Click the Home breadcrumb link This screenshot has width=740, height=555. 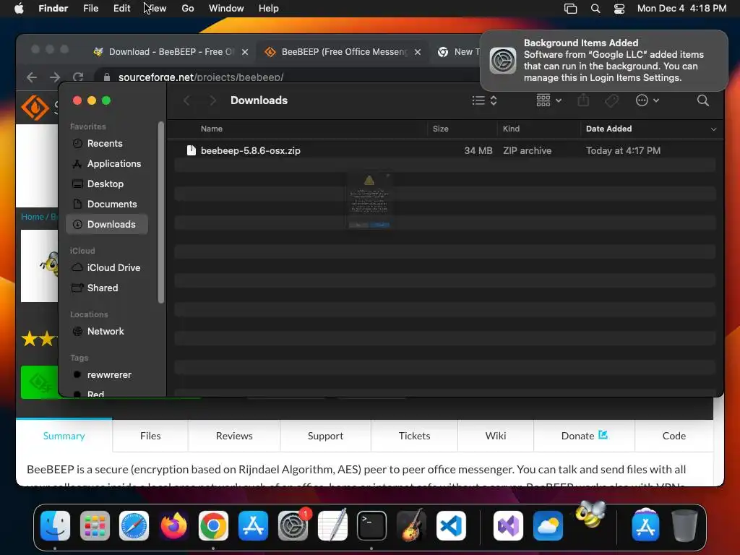32,217
